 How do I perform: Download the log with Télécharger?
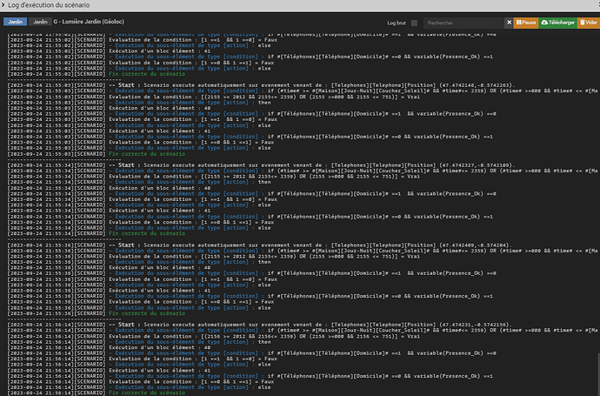[558, 23]
